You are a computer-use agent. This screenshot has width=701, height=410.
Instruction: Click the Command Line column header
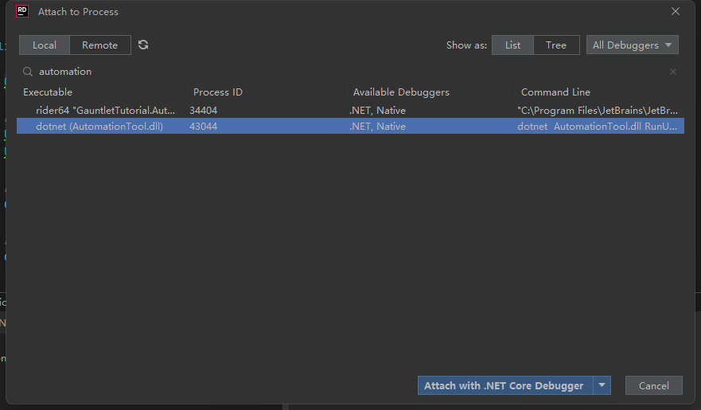(x=555, y=92)
